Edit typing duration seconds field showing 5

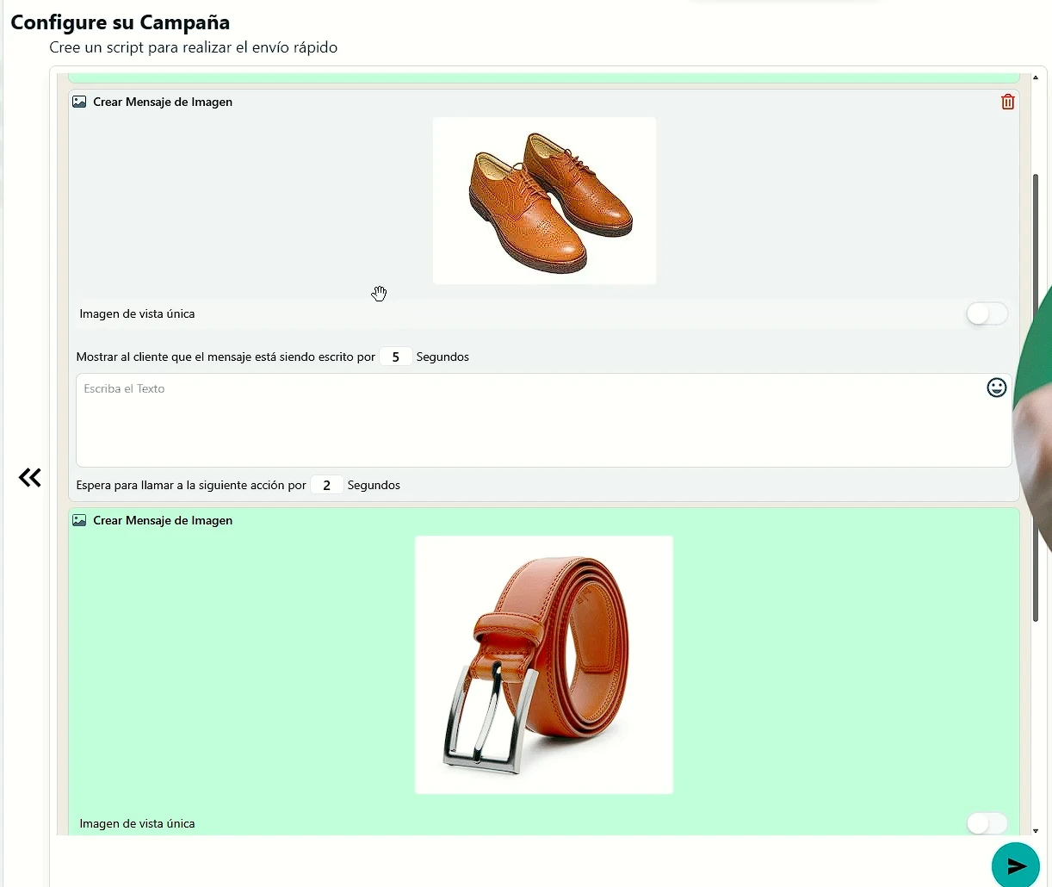[x=396, y=357]
